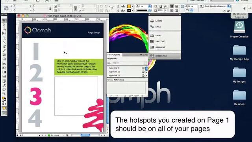Select the Scissors tool
This screenshot has width=252, height=142.
pos(4,64)
